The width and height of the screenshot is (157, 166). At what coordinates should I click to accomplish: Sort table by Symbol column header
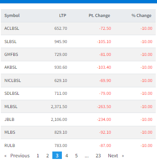(x=12, y=15)
